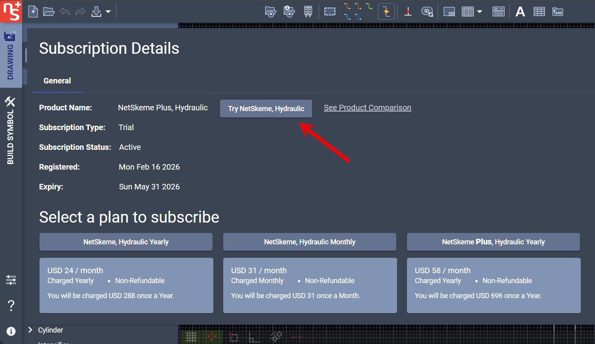
Task: Open settings sliders icon in sidebar
Action: click(11, 280)
